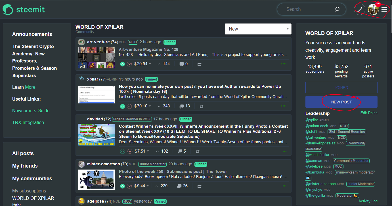
Task: Open the compose post pencil icon
Action: click(360, 9)
